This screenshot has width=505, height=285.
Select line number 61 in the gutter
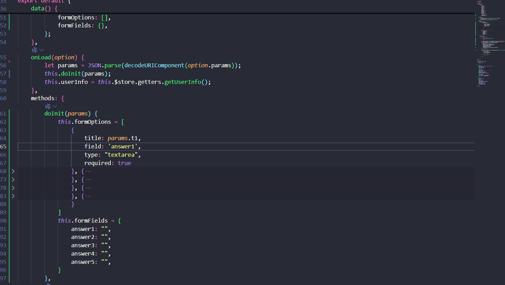tap(3, 114)
